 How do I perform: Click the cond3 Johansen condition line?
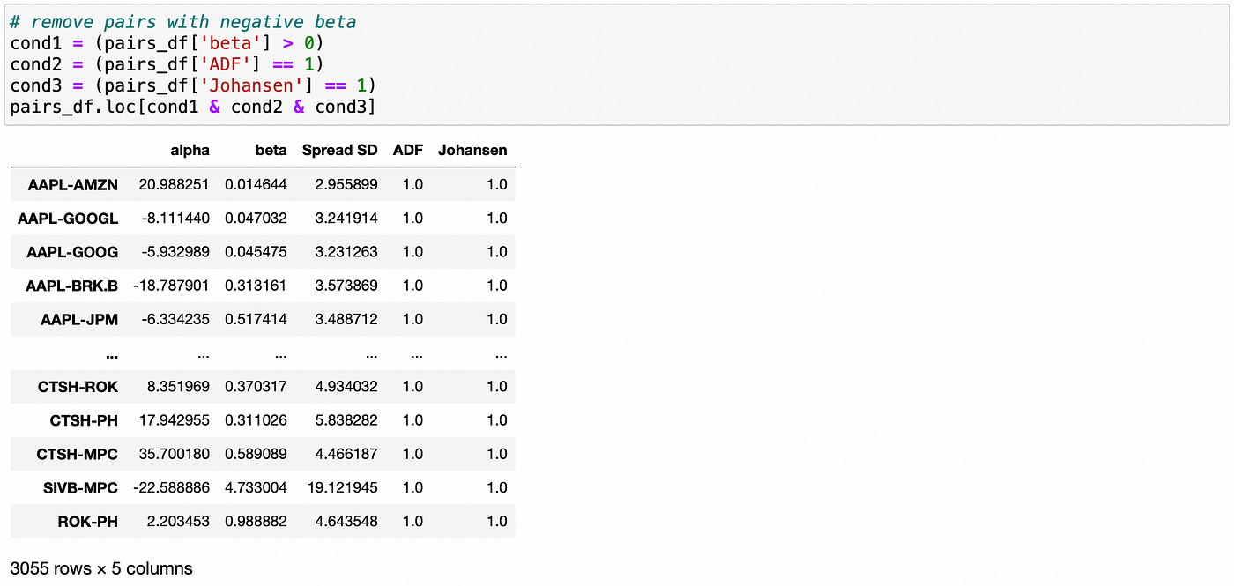(194, 85)
